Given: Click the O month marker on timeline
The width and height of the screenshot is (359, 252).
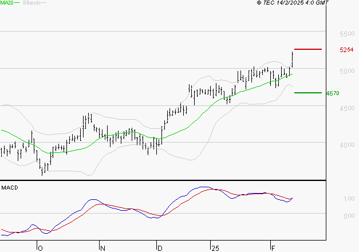Looking at the screenshot, I should pyautogui.click(x=40, y=249).
